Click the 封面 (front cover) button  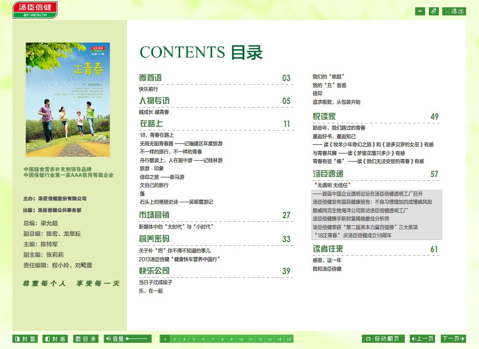point(25,338)
